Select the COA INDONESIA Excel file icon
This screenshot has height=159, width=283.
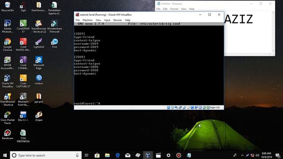pos(23,136)
